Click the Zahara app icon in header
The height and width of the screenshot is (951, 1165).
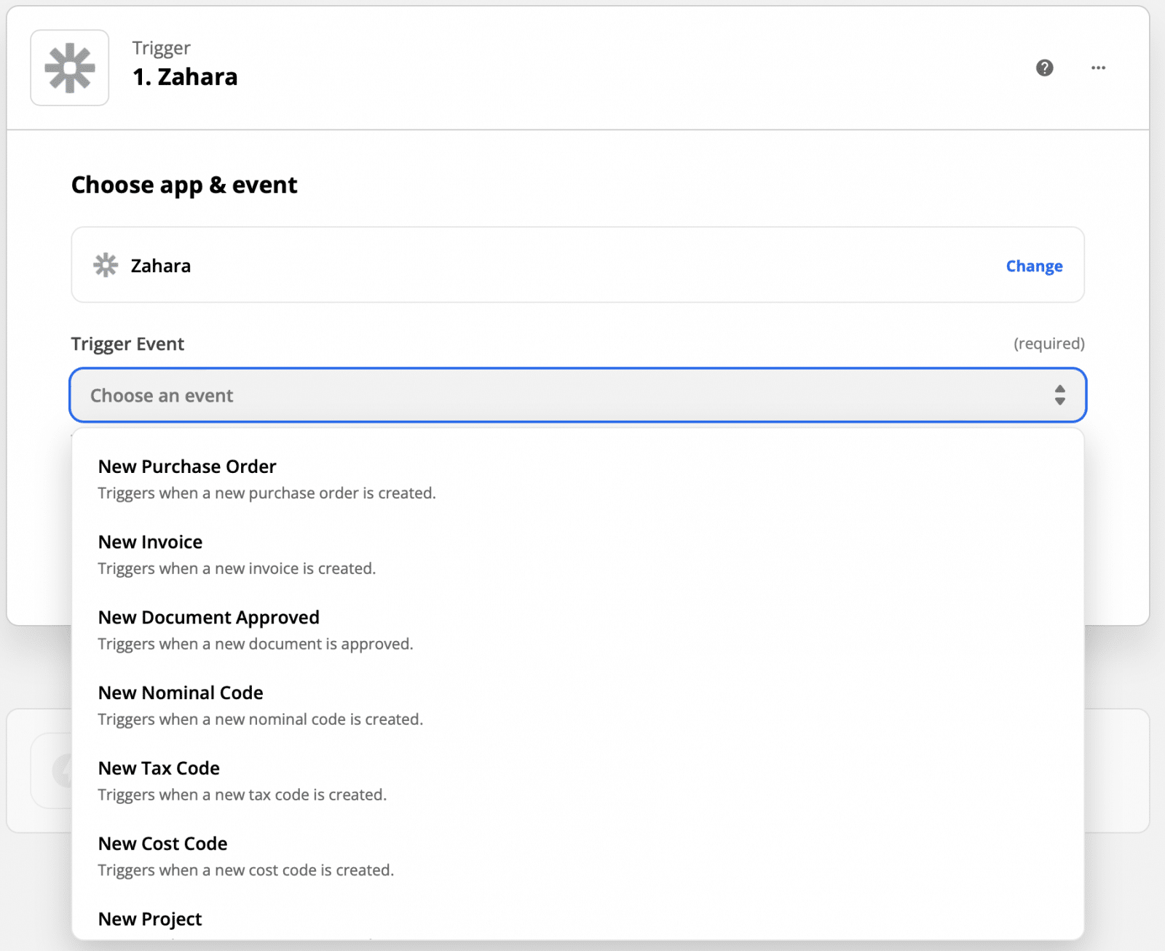click(70, 68)
